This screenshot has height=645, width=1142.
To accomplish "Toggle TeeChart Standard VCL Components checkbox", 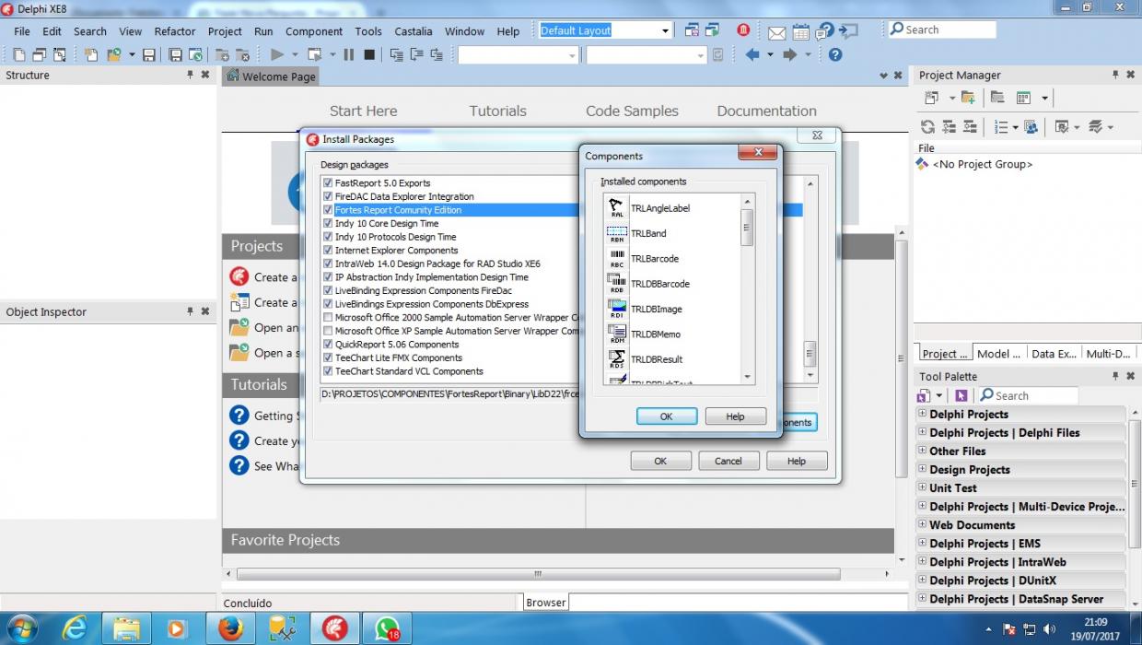I will click(x=328, y=371).
